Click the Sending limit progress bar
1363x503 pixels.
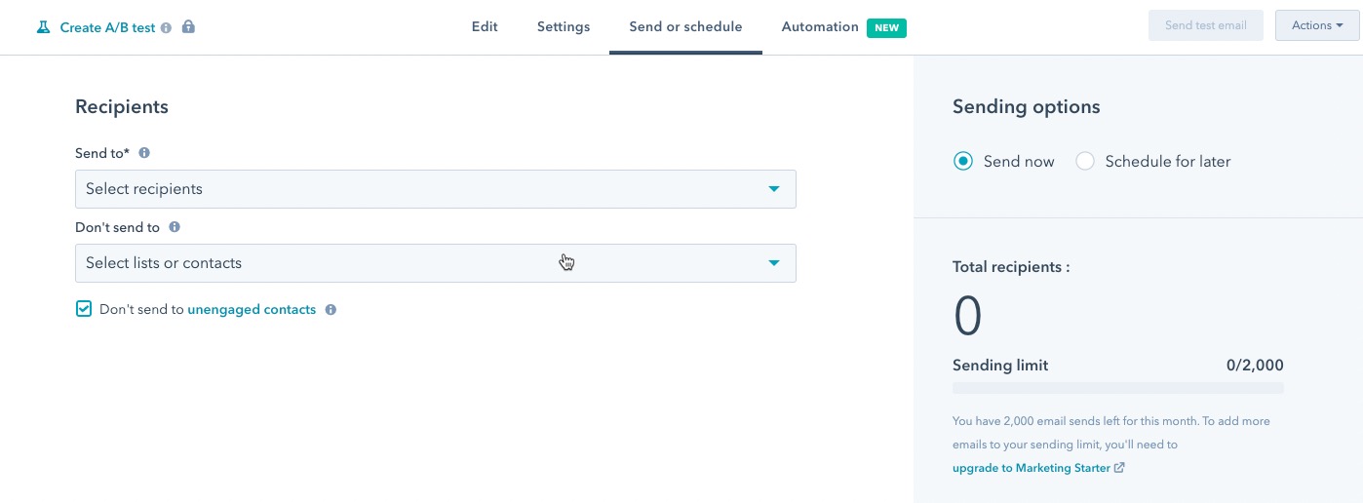point(1117,388)
